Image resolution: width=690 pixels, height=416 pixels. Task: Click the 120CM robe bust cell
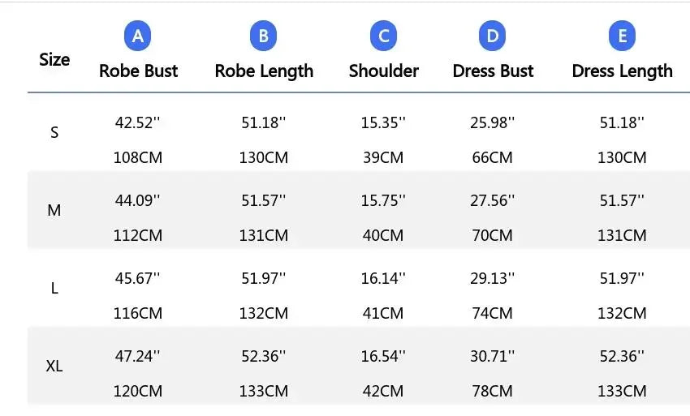(x=138, y=391)
